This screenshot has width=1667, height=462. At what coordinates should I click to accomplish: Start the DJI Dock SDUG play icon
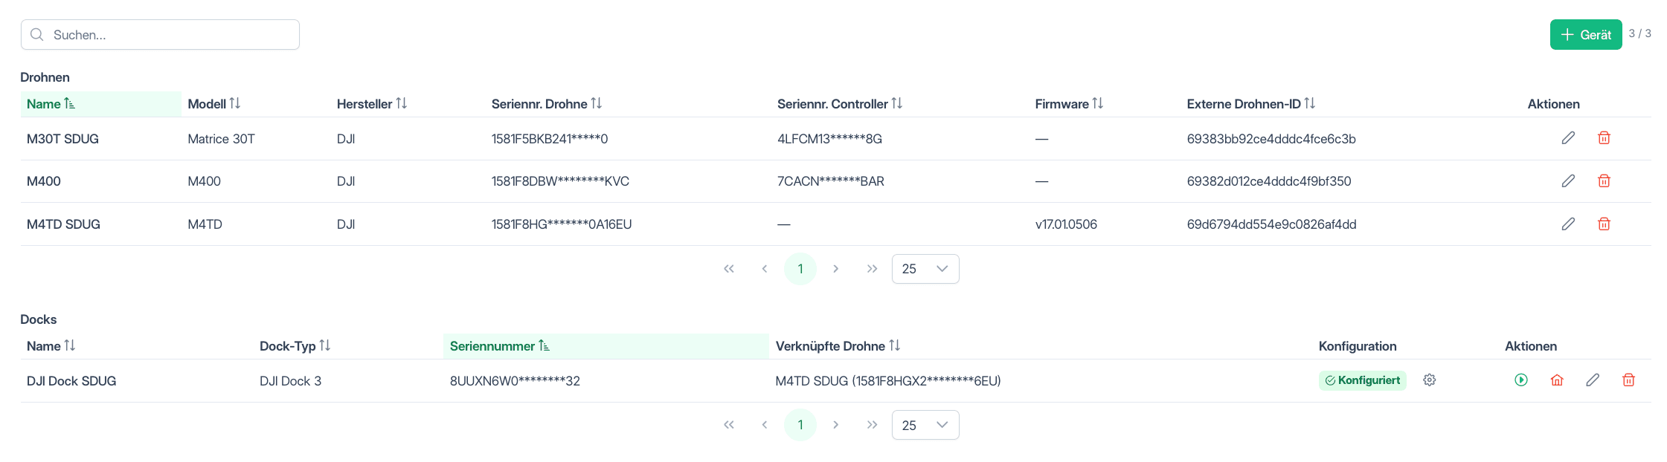(1521, 380)
